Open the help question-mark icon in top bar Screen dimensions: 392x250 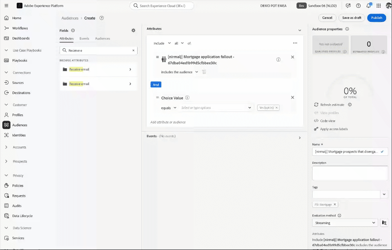358,5
